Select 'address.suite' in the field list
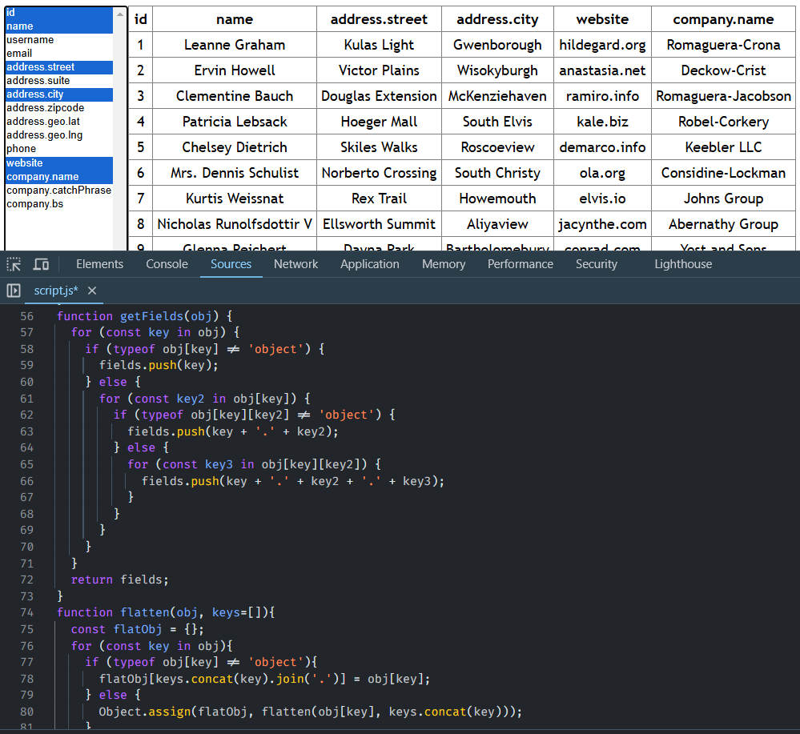800x734 pixels. [x=59, y=81]
